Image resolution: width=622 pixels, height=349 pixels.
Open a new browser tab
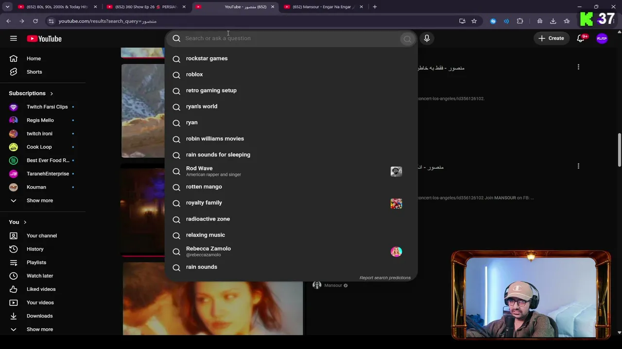pyautogui.click(x=375, y=7)
